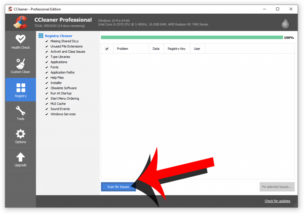Viewport: 304px width, 214px height.
Task: Open the Custom Clean section
Action: tap(20, 66)
